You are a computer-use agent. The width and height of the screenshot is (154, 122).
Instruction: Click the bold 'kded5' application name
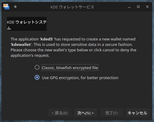pos(46,39)
